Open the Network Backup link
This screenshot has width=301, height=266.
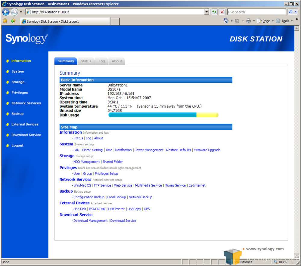(x=140, y=197)
